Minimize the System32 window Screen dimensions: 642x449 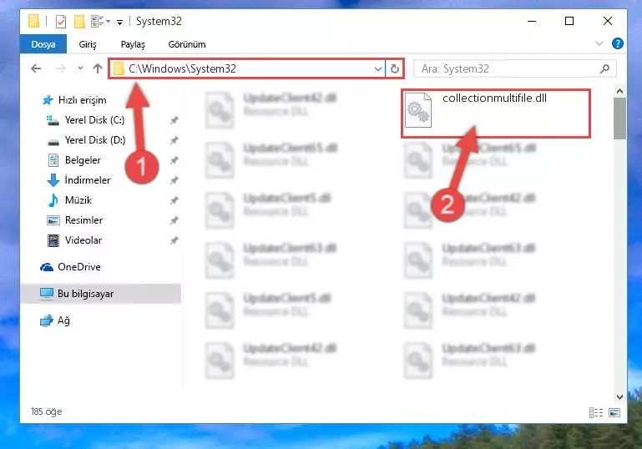pyautogui.click(x=532, y=22)
